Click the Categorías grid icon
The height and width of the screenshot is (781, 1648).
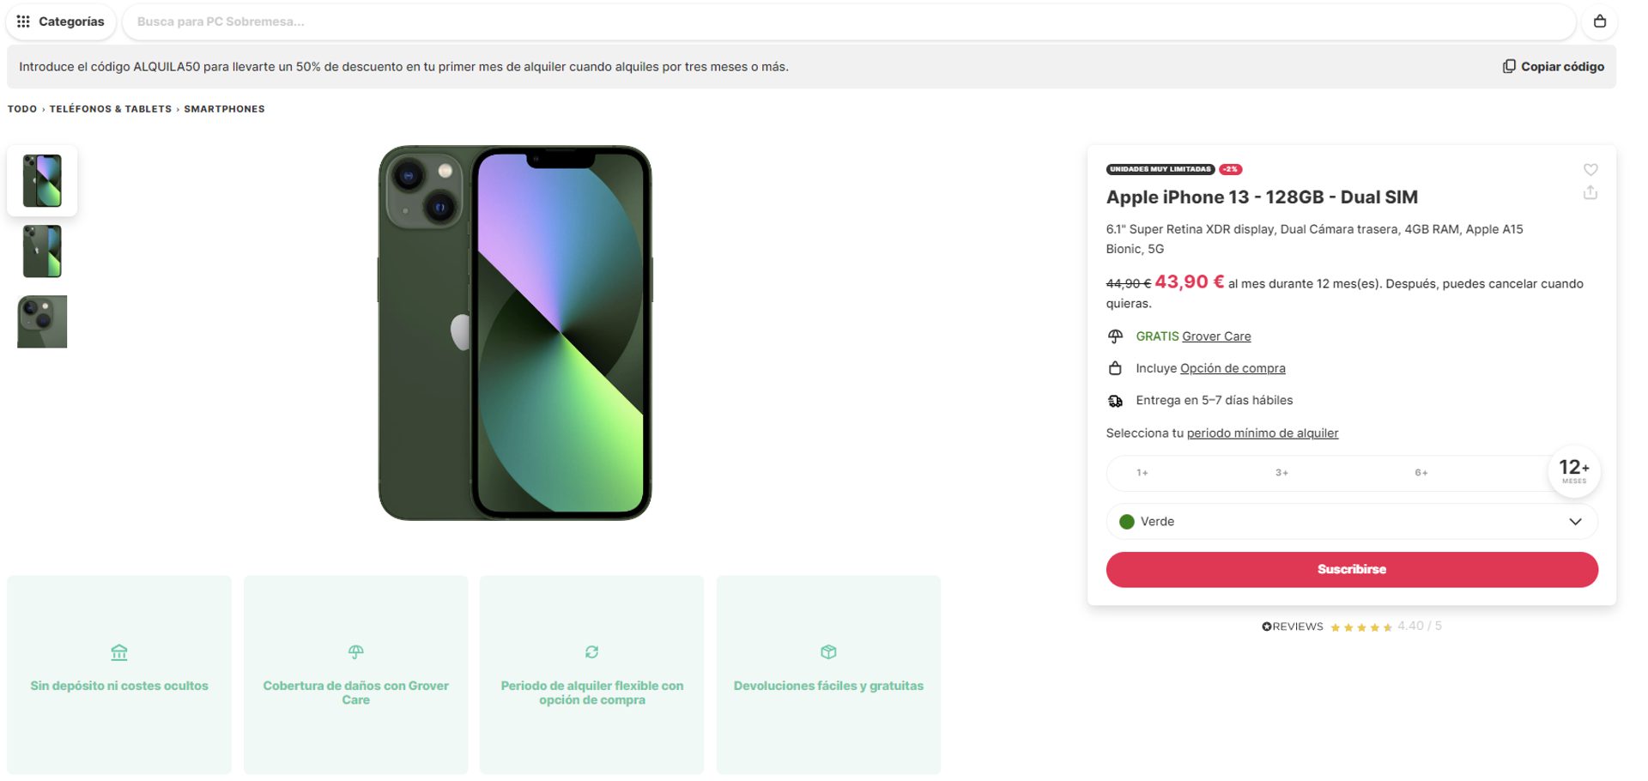[x=23, y=21]
